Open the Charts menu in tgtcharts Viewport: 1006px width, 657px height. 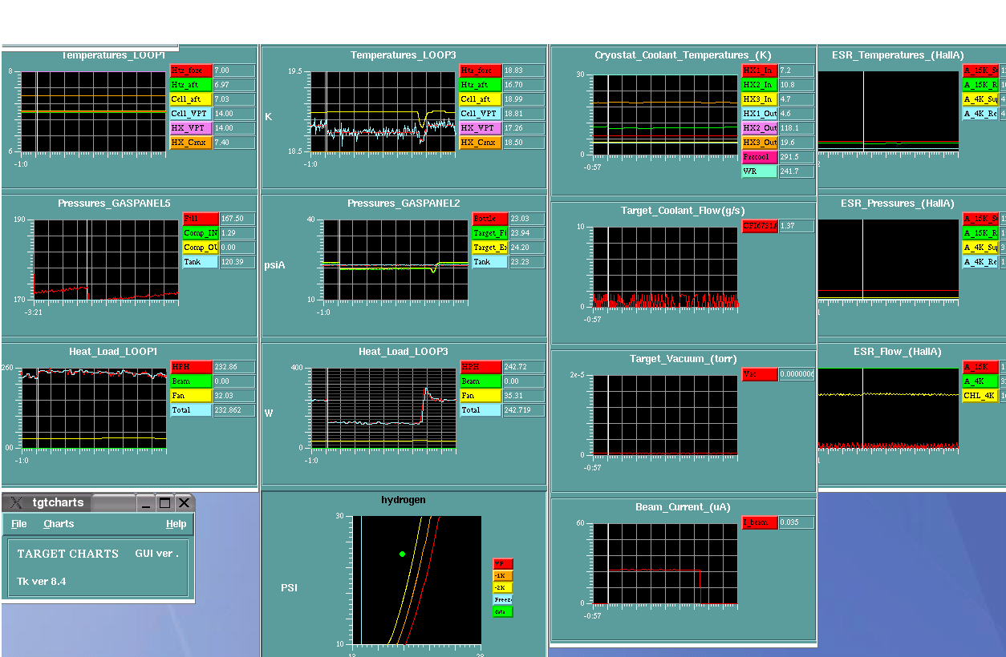tap(59, 524)
